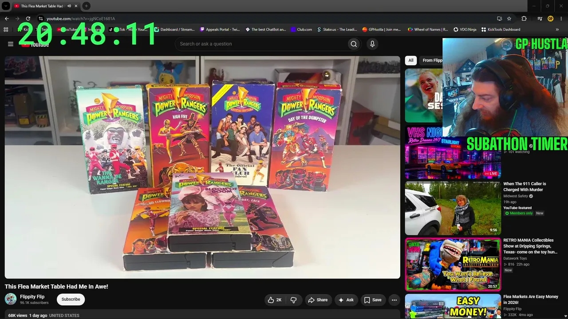
Task: Open the YouTube guide hamburger menu
Action: (11, 44)
